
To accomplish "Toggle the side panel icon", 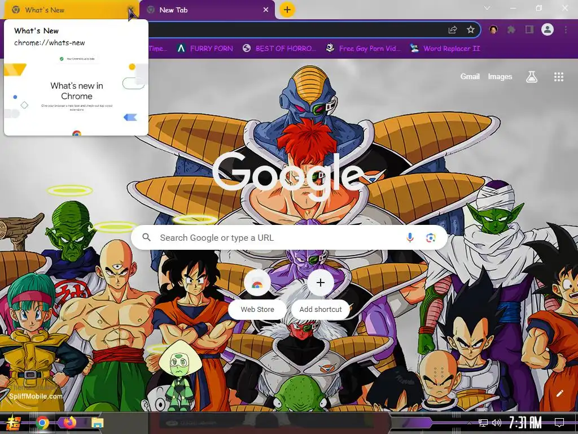I will (529, 30).
